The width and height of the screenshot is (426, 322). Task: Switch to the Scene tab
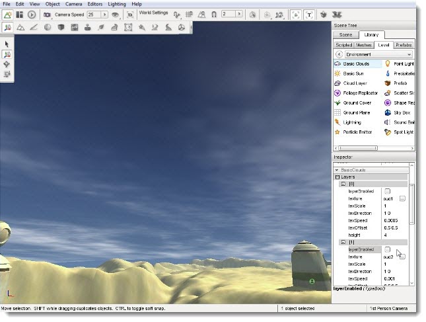pyautogui.click(x=345, y=34)
